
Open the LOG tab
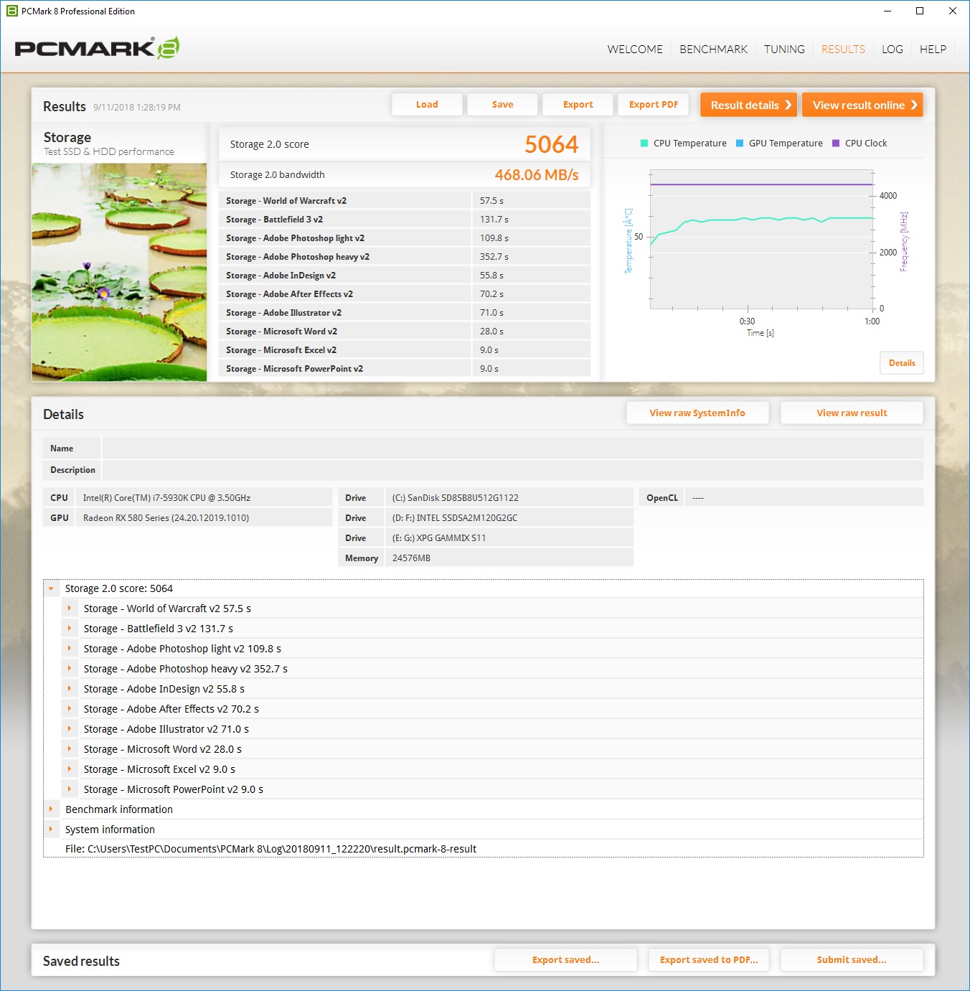(x=893, y=49)
